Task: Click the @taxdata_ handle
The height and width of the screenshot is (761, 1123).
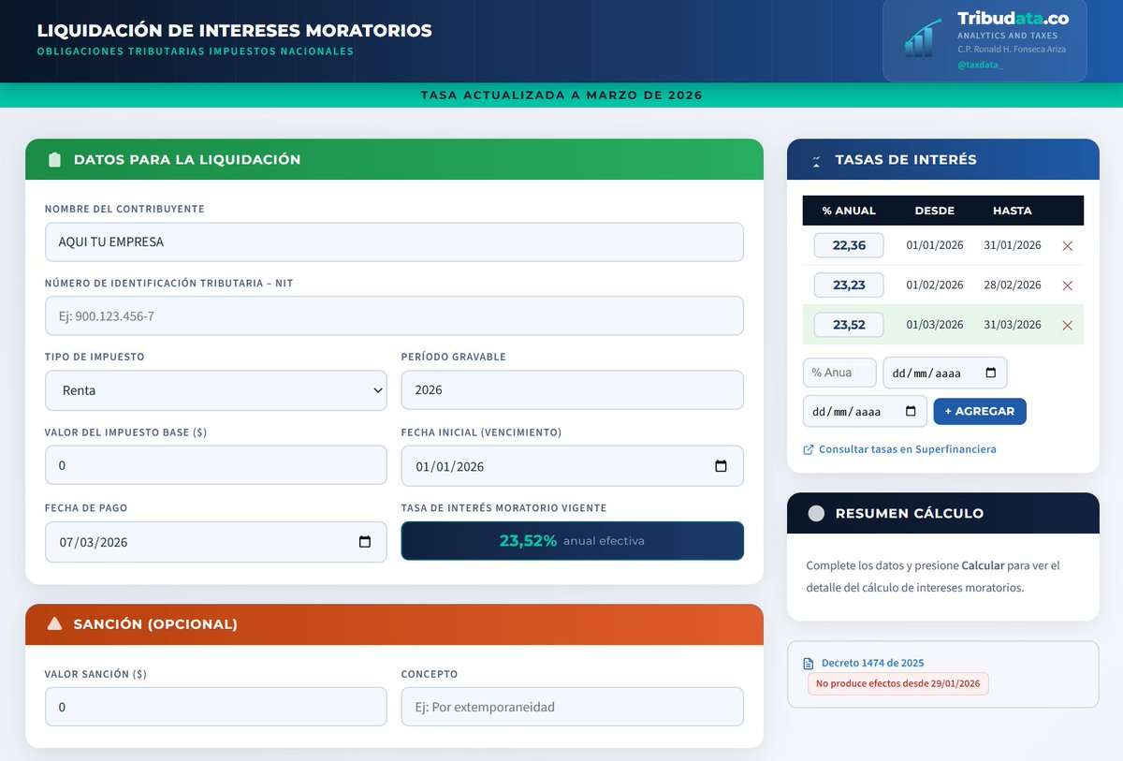Action: pyautogui.click(x=980, y=66)
